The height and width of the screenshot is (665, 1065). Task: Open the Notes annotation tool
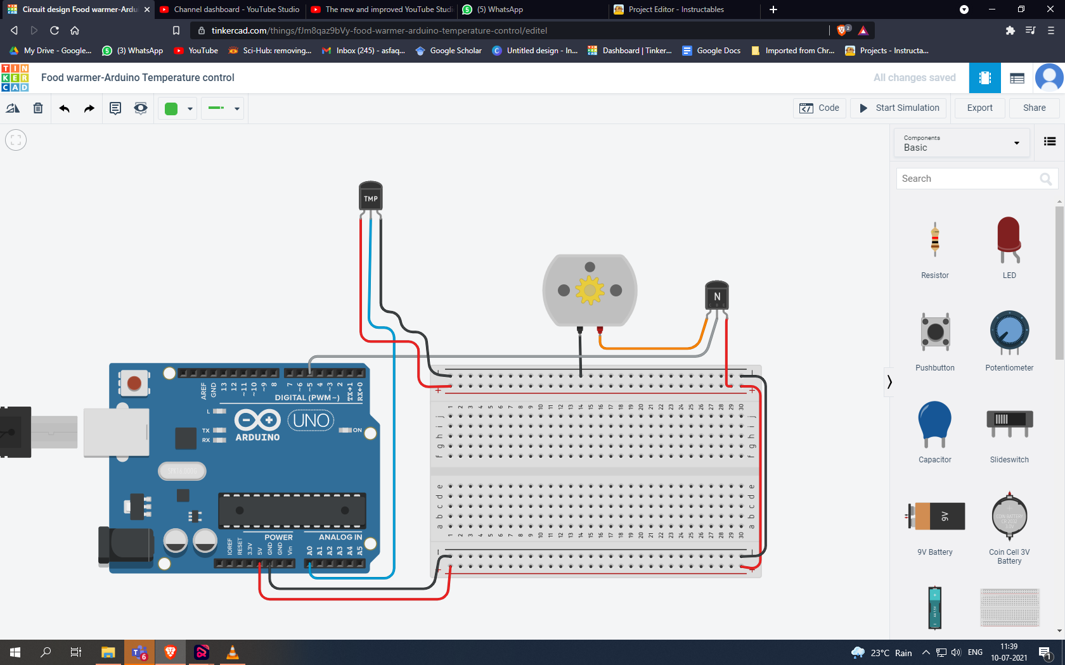(x=115, y=108)
